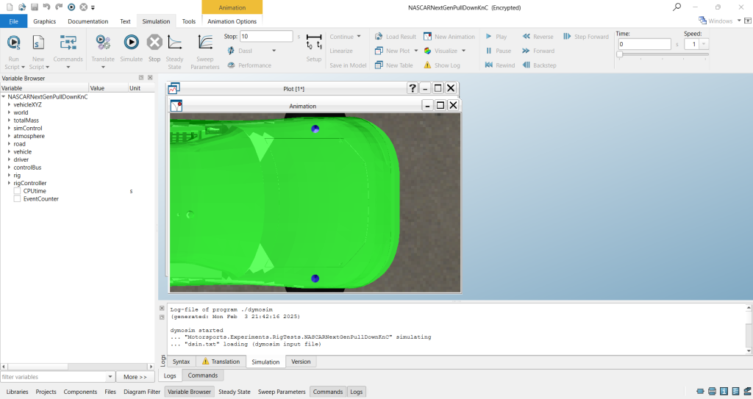Click the filter variables search field
This screenshot has height=399, width=753.
click(x=53, y=377)
